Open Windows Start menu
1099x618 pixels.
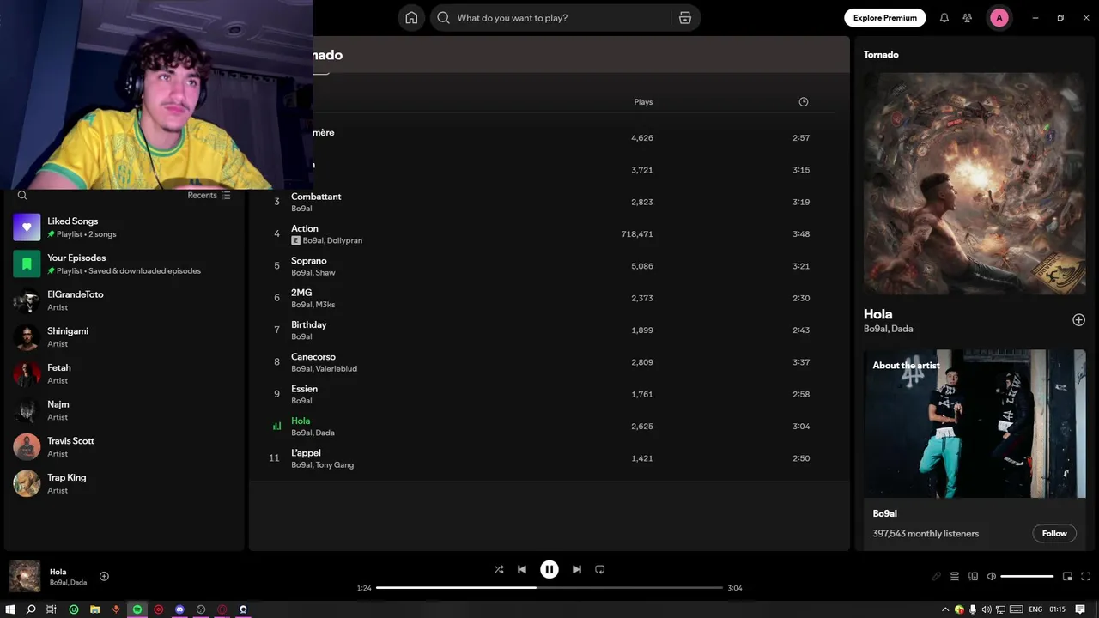10,609
